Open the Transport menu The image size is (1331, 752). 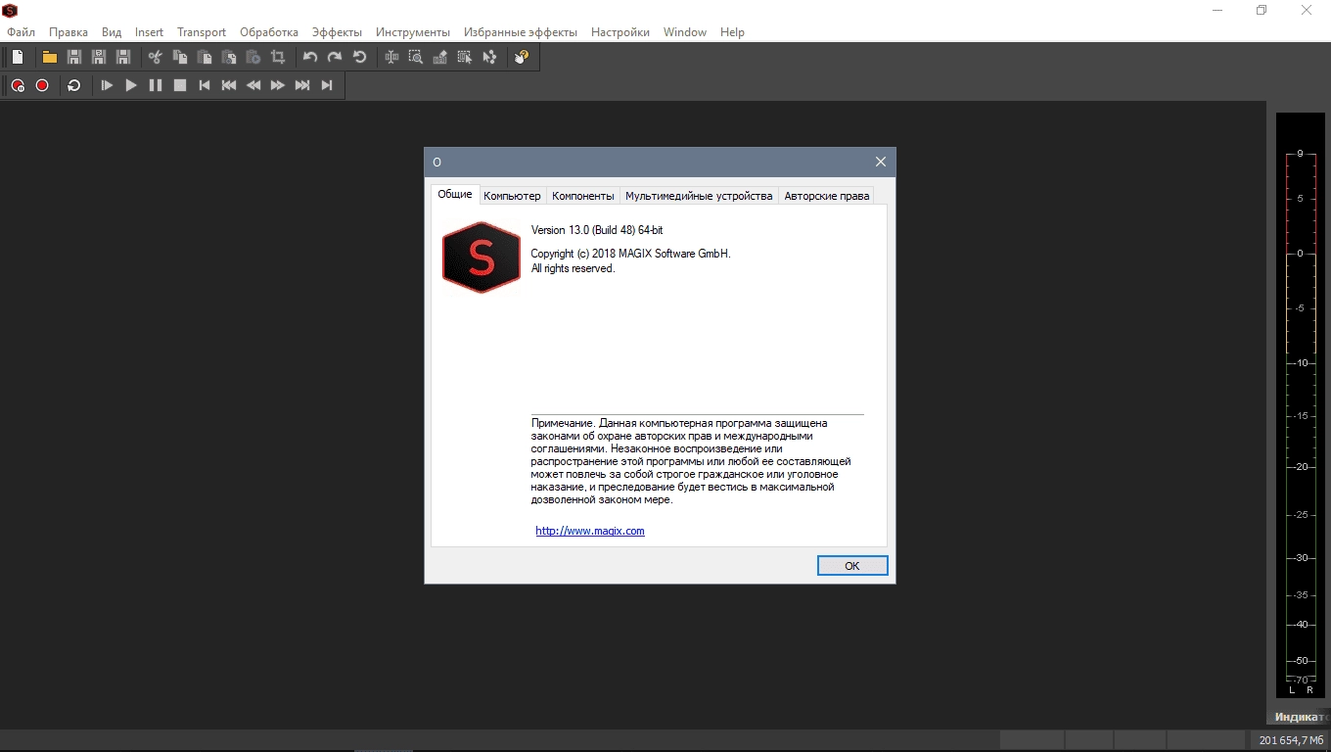pyautogui.click(x=202, y=32)
